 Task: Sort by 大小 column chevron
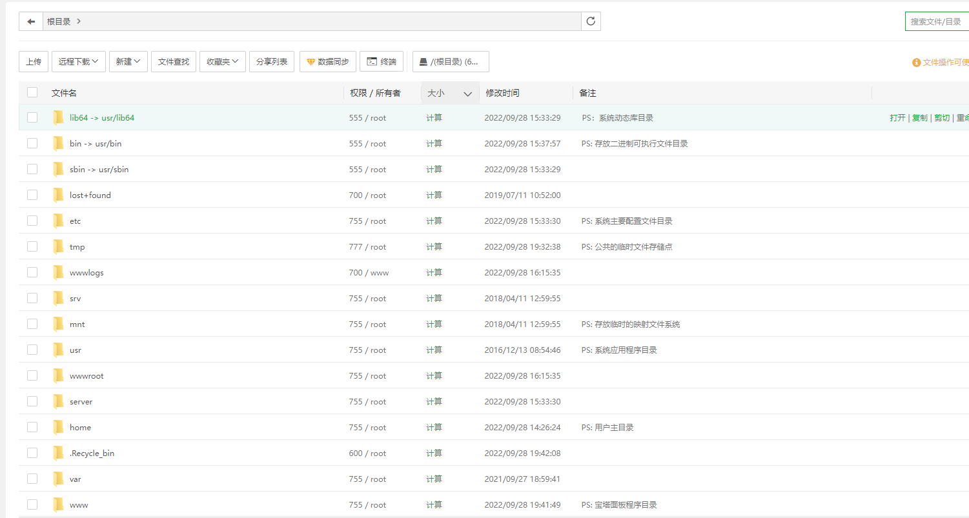click(468, 94)
